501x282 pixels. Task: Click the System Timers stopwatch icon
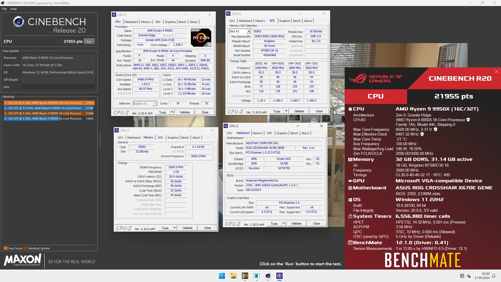click(350, 216)
